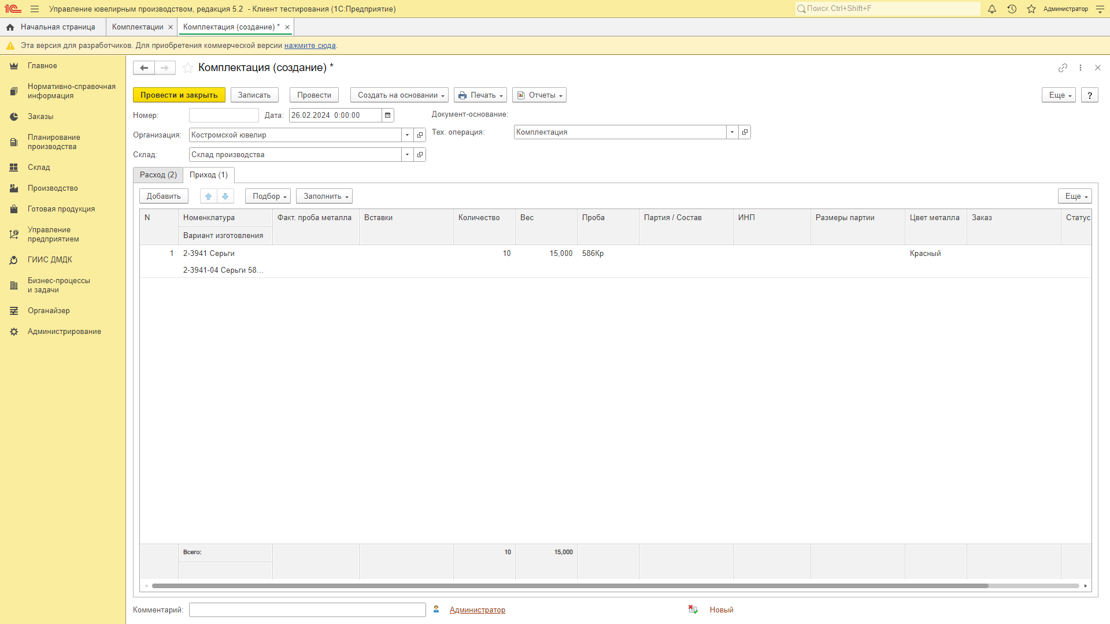Close the Комплектации tab

coord(171,27)
